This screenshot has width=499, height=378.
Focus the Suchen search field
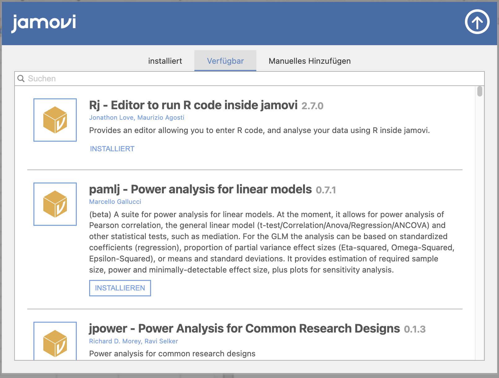click(249, 79)
